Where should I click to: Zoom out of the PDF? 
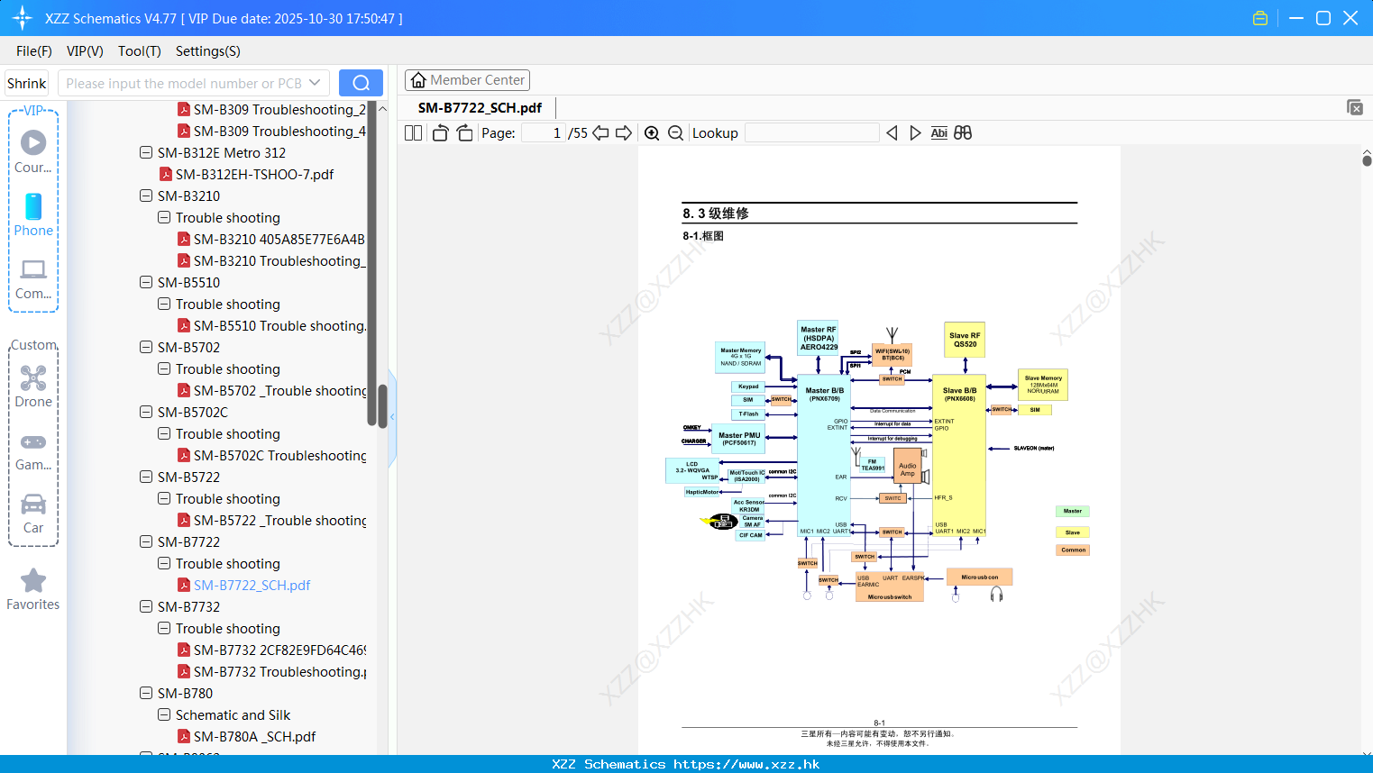(675, 132)
